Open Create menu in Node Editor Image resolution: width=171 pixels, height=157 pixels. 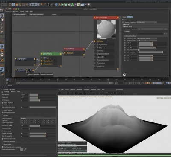(x=22, y=12)
